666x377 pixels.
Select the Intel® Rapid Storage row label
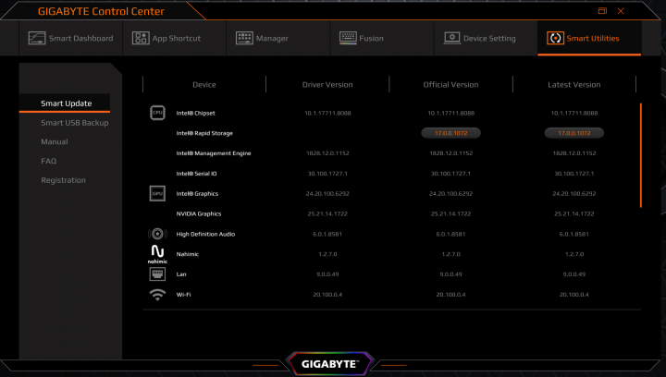[x=204, y=133]
